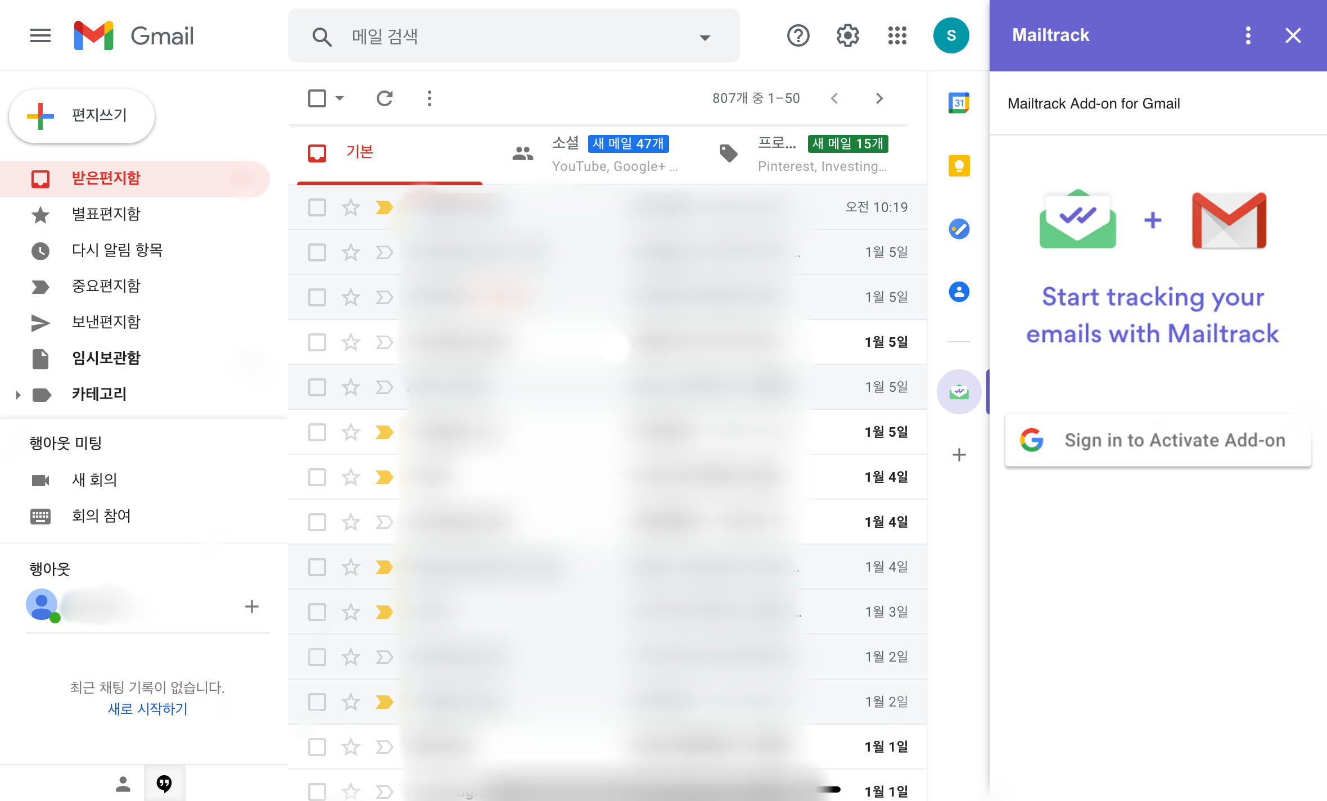
Task: Open select-all checkbox dropdown arrow
Action: point(340,98)
